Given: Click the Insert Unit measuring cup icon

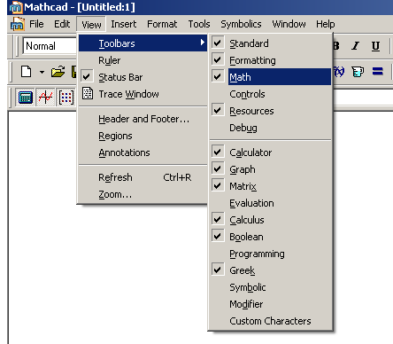Looking at the screenshot, I should tap(358, 72).
